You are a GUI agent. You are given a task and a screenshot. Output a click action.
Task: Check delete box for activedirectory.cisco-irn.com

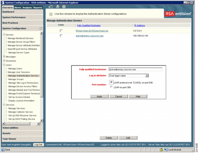pyautogui.click(x=61, y=36)
